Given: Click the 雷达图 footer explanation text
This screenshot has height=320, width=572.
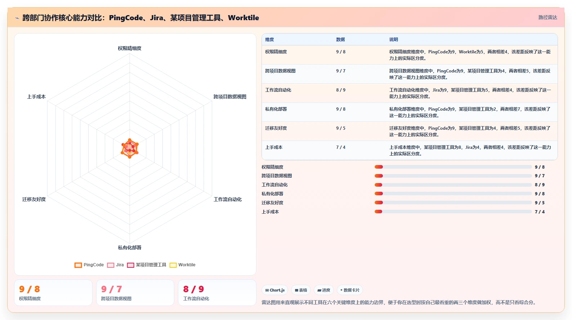Looking at the screenshot, I should [399, 302].
